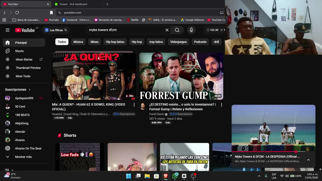This screenshot has width=322, height=181.
Task: Open the Barra de marcadores folder
Action: (26, 20)
